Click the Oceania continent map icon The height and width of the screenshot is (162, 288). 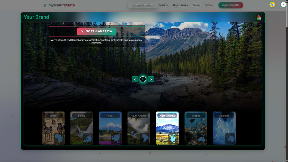[x=202, y=139]
